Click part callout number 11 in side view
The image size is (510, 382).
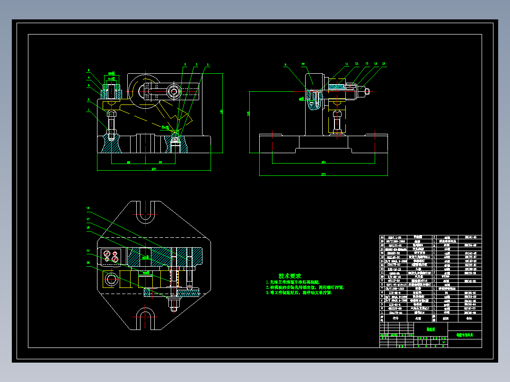347,64
